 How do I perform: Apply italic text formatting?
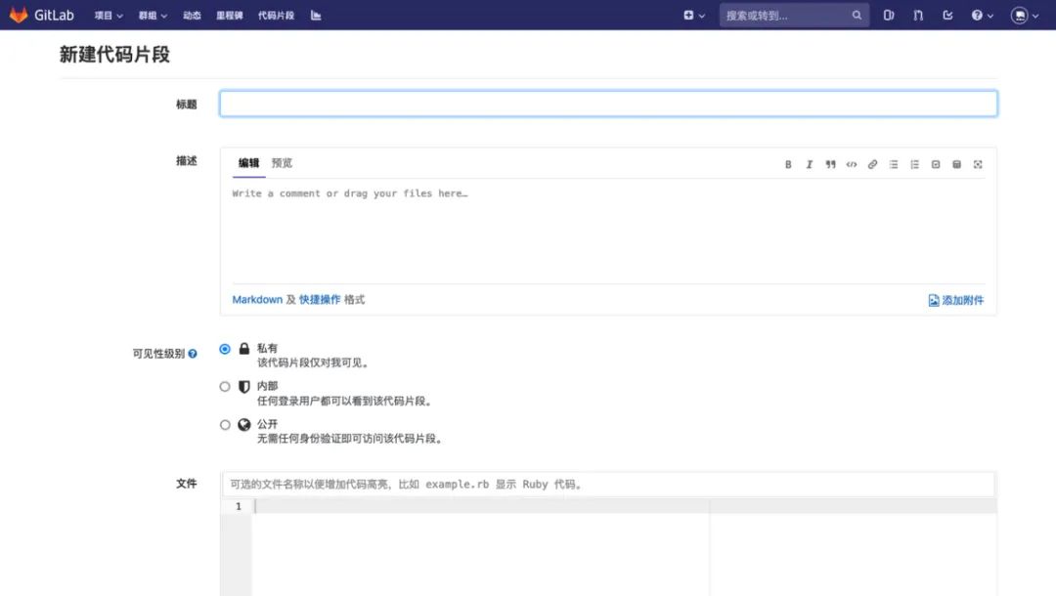(809, 165)
